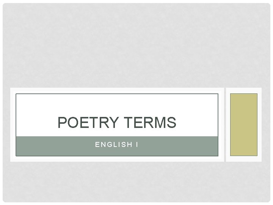Image resolution: width=273 pixels, height=205 pixels.
Task: Click the white area above the title text
Action: [117, 104]
